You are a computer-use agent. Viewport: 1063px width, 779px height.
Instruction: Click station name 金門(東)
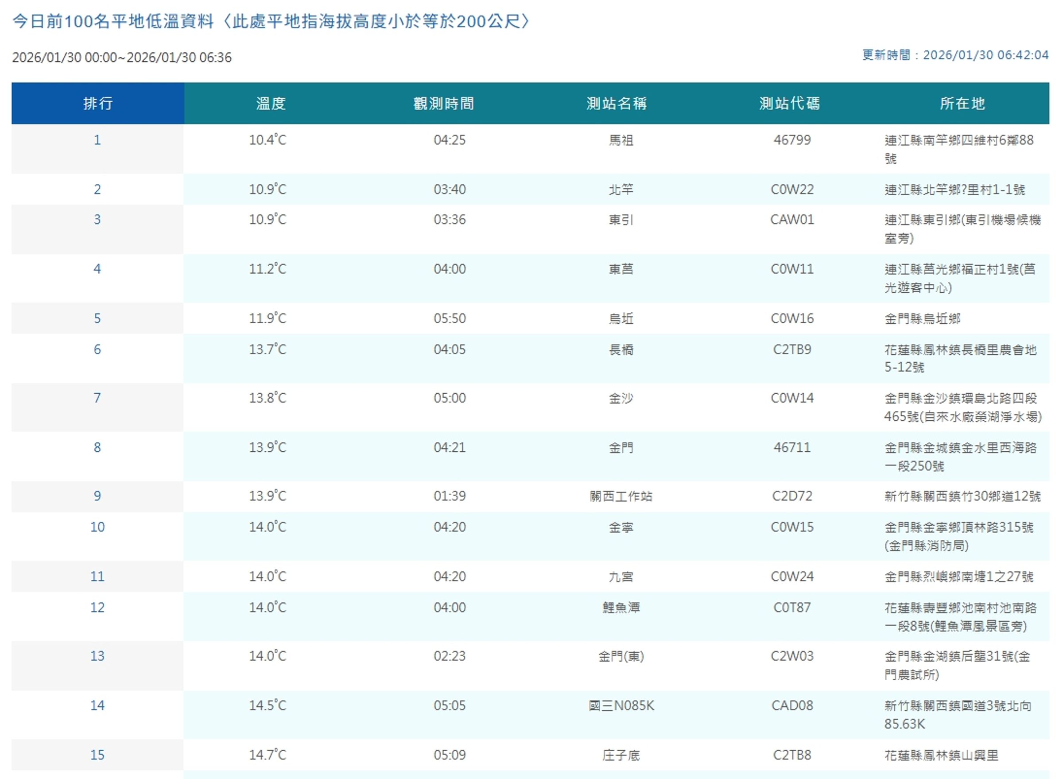tap(621, 656)
